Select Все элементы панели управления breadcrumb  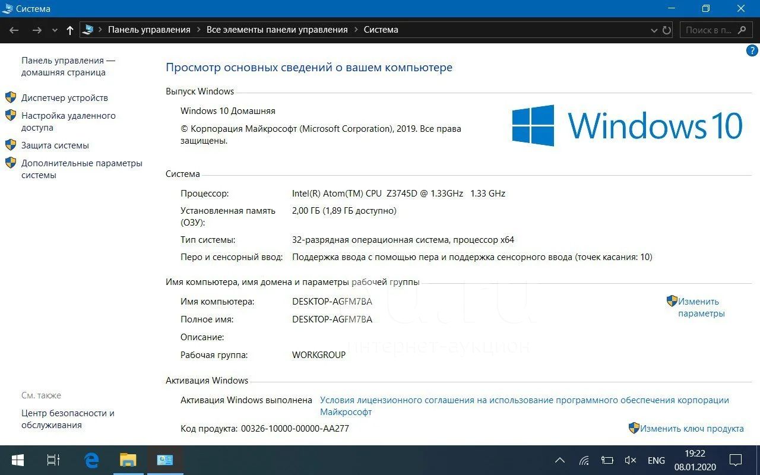click(x=277, y=30)
